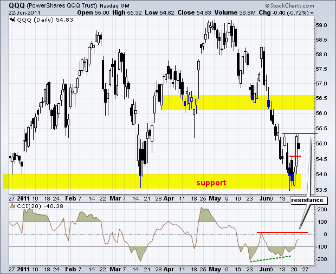Click the 59.0 price axis label

pos(321,25)
